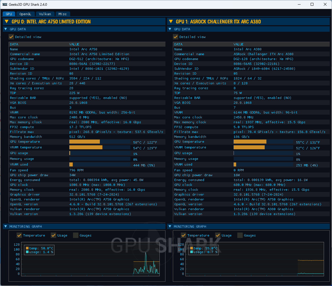
Task: Toggle Usage checkbox in GPU 1 graph
Action: tap(218, 235)
